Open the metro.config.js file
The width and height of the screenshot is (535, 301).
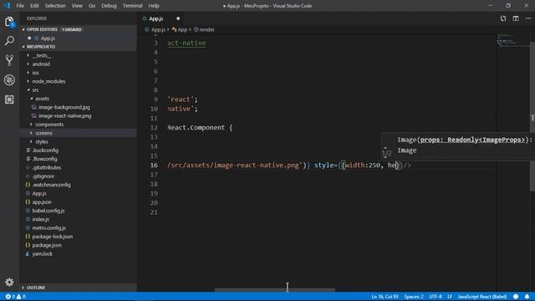48,227
